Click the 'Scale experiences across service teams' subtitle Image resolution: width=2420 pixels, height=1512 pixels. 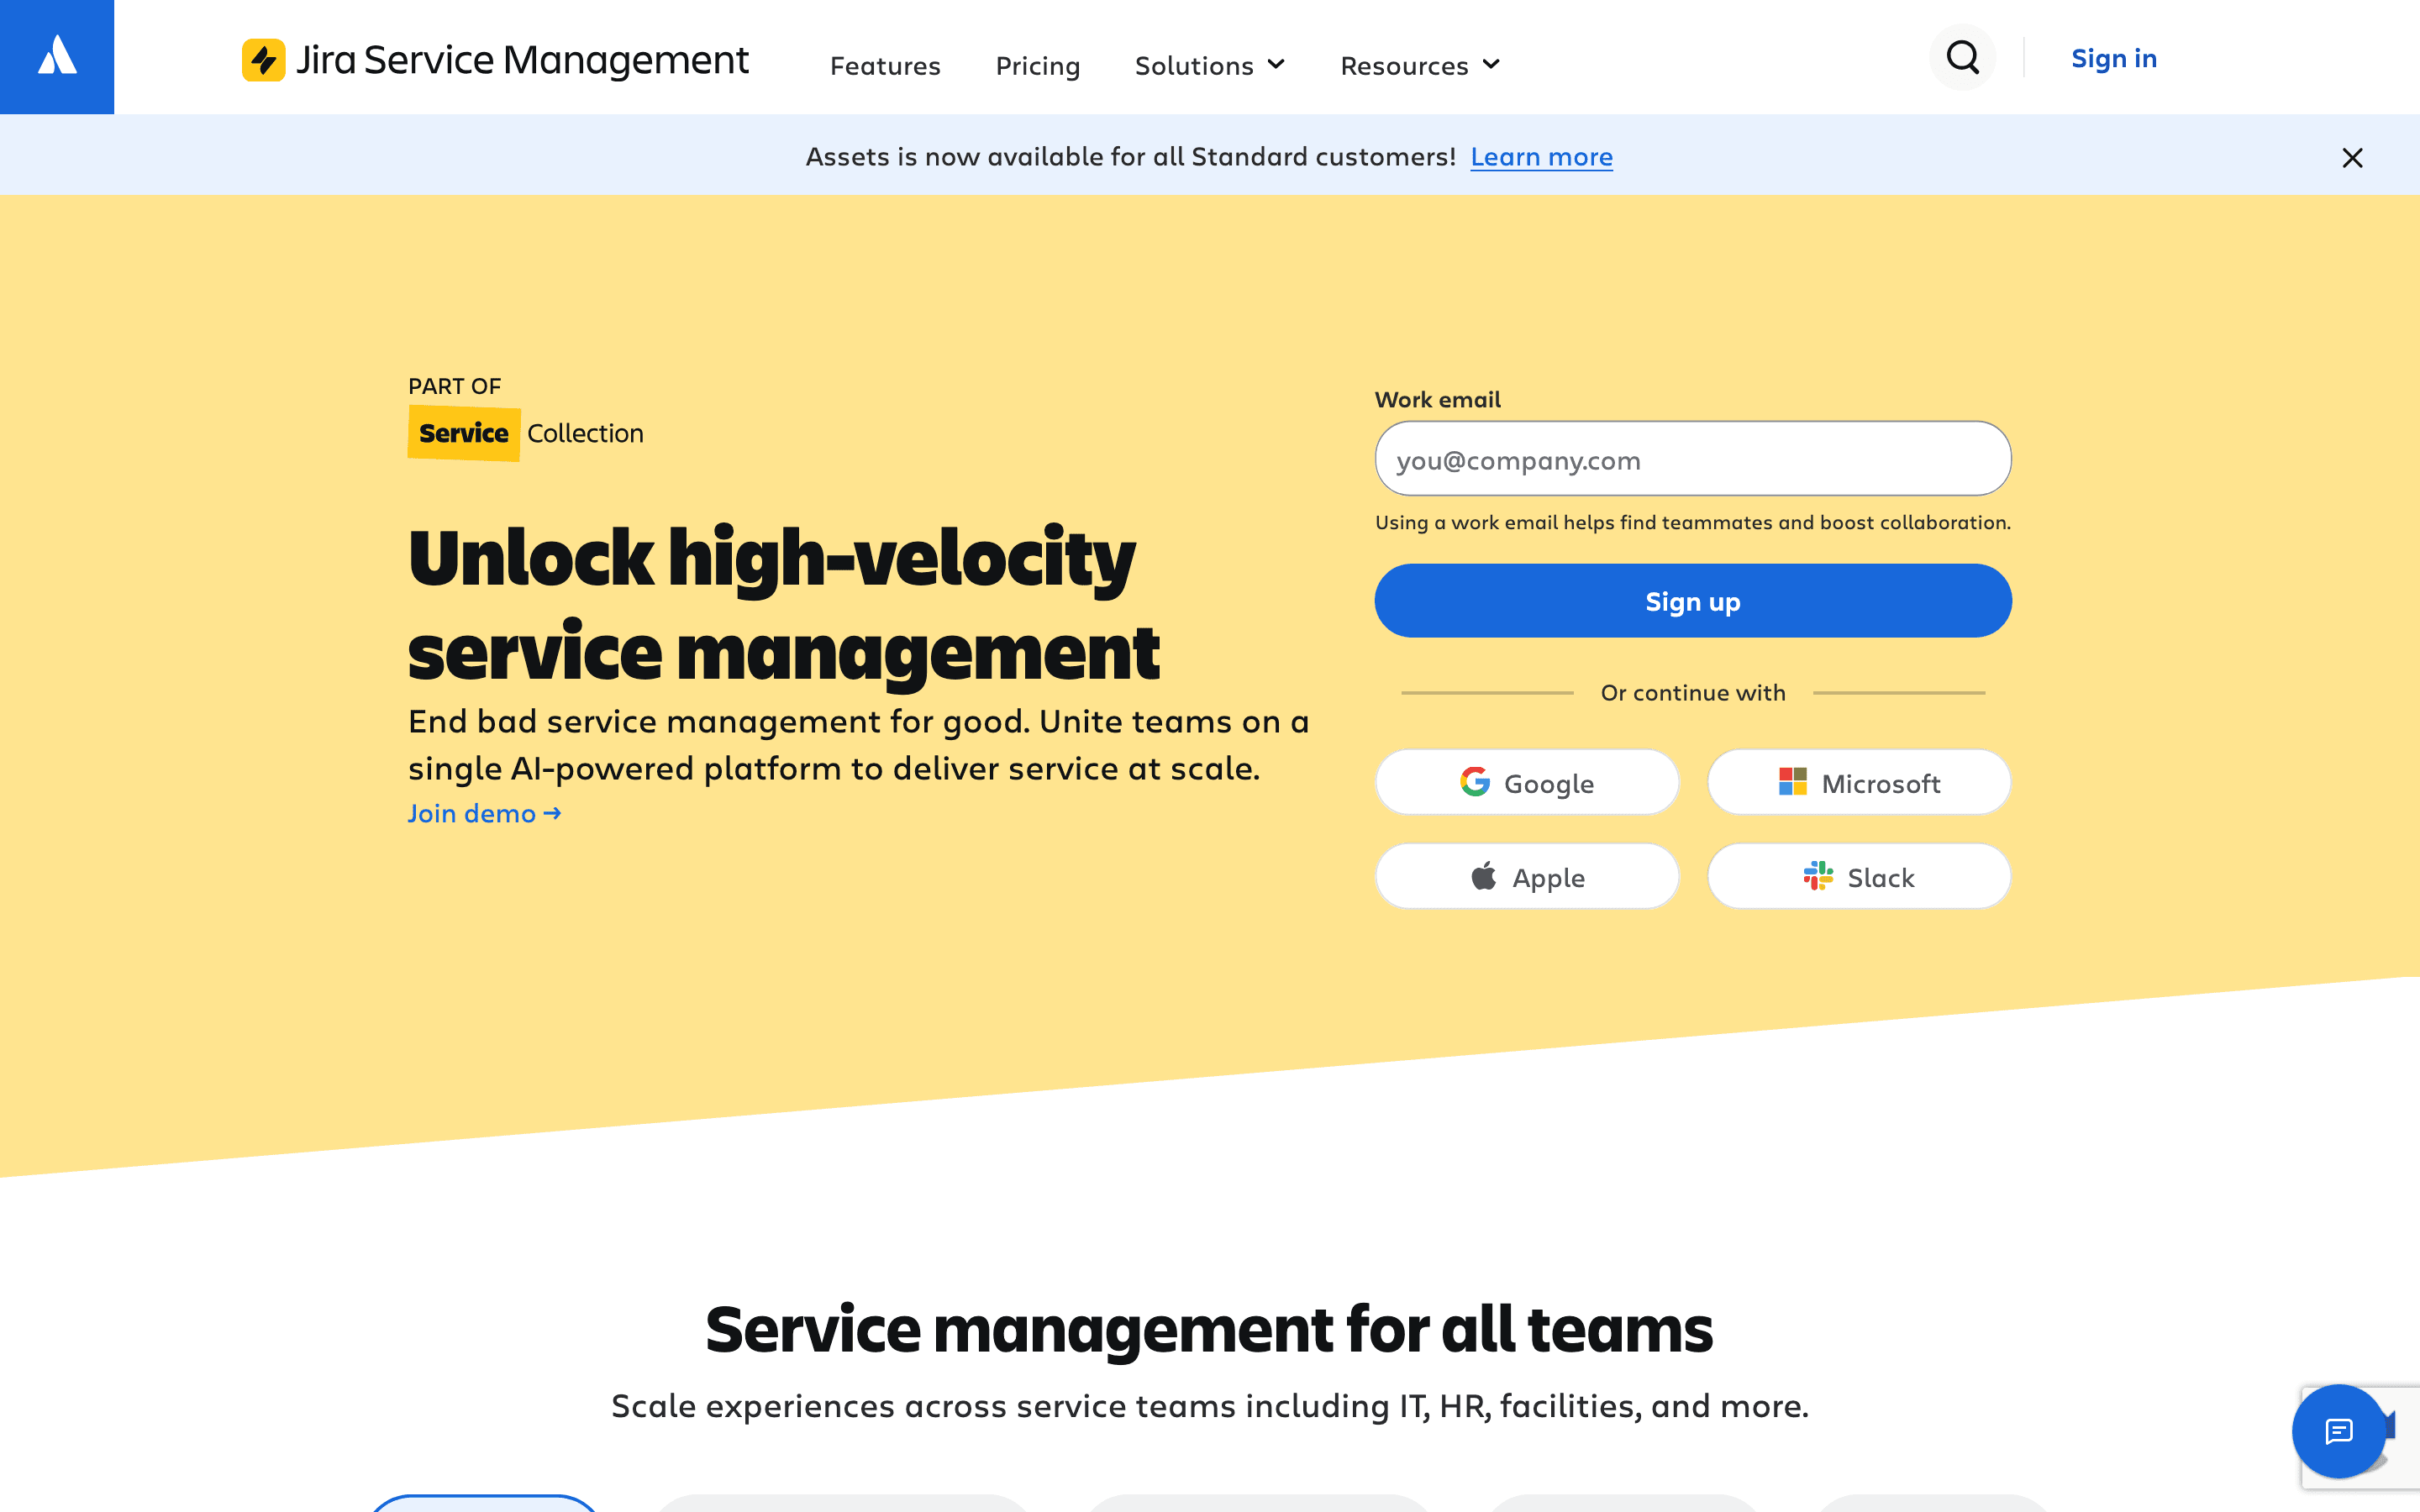click(1210, 1406)
